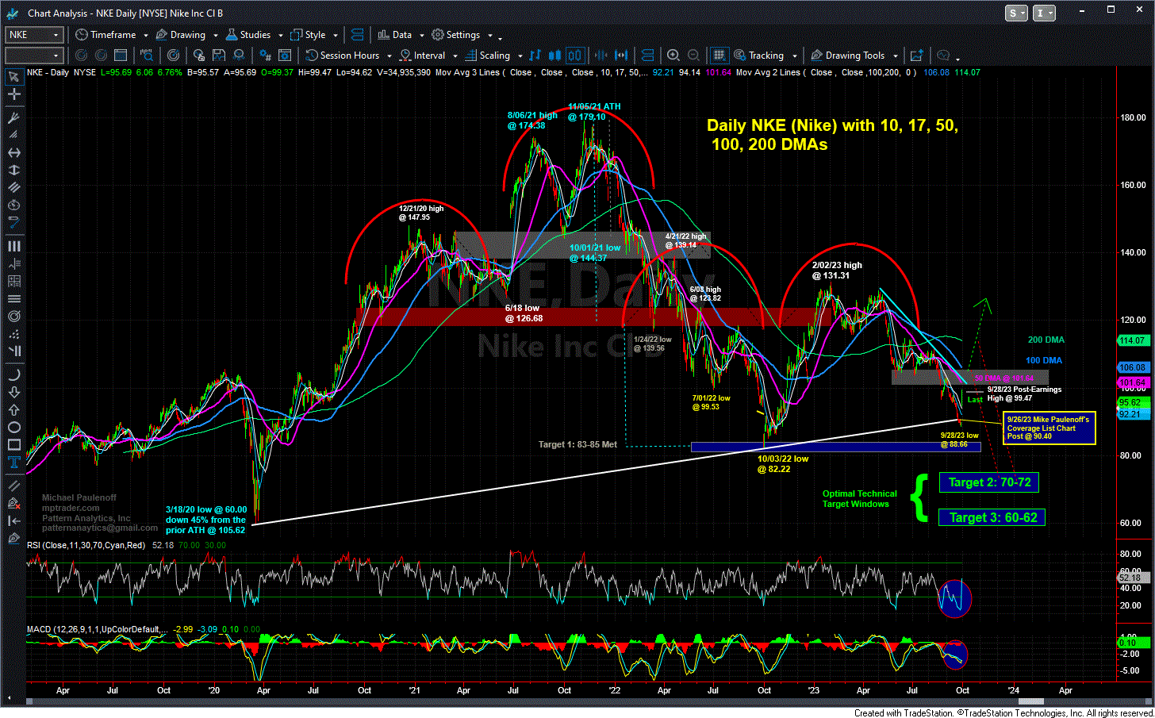This screenshot has height=718, width=1155.
Task: Toggle the OHLC bar chart type button
Action: (535, 55)
